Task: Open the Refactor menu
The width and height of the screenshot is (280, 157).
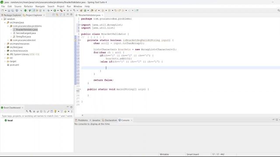Action: [x=28, y=7]
